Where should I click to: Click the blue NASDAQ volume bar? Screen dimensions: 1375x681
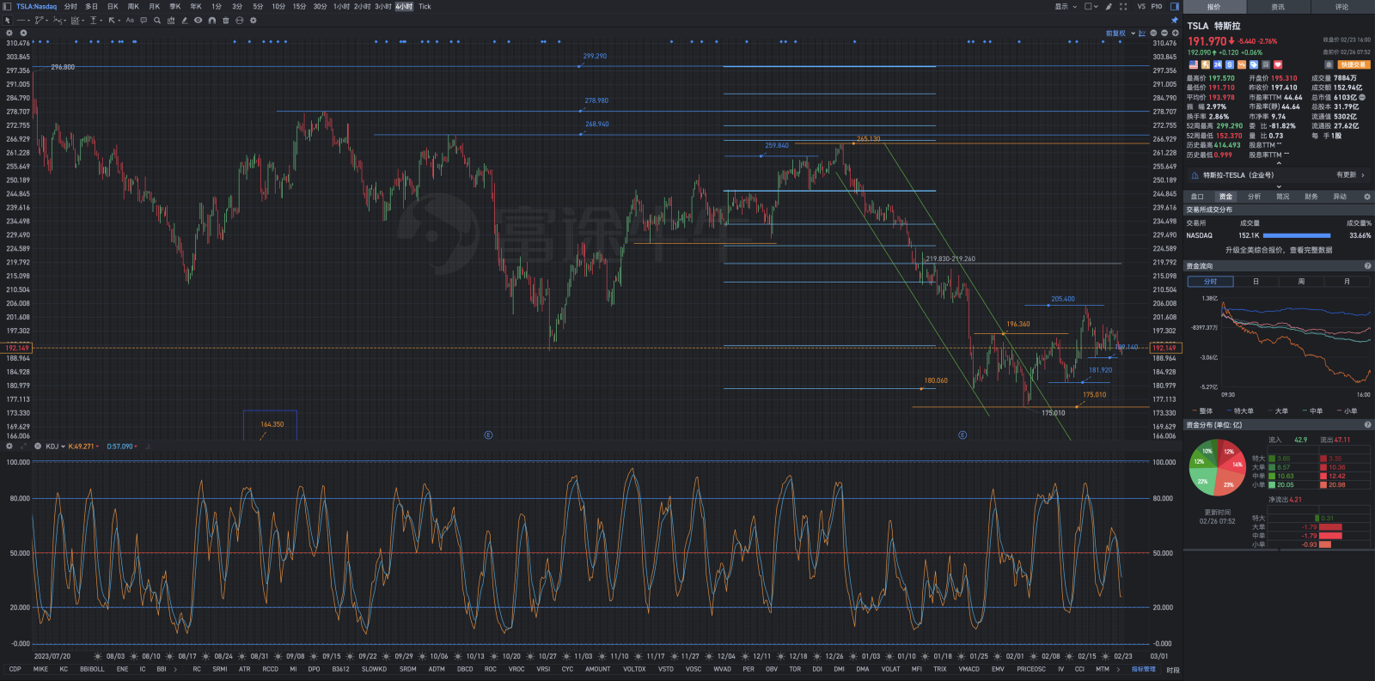1297,235
